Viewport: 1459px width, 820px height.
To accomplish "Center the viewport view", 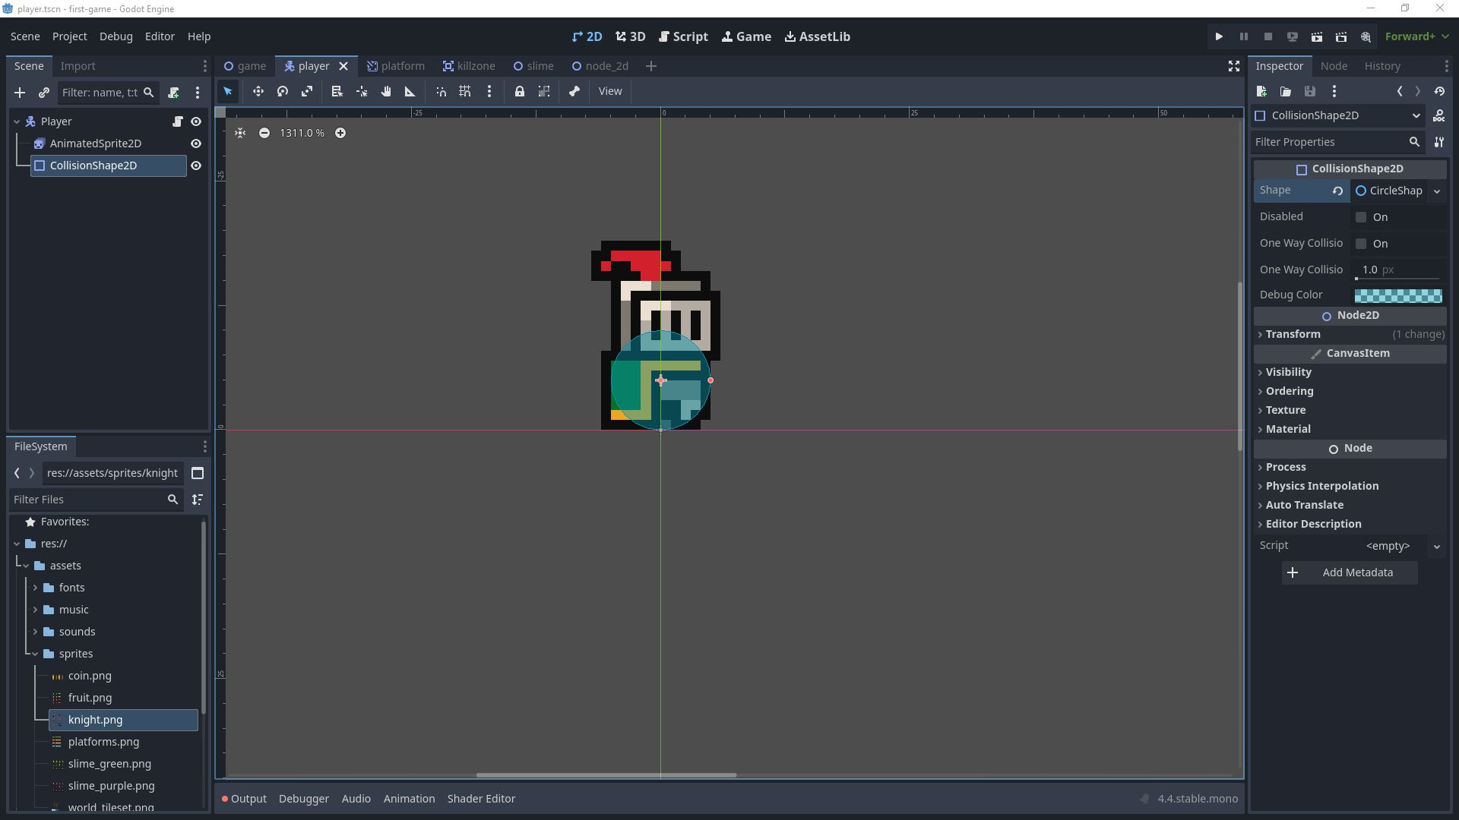I will pyautogui.click(x=240, y=133).
